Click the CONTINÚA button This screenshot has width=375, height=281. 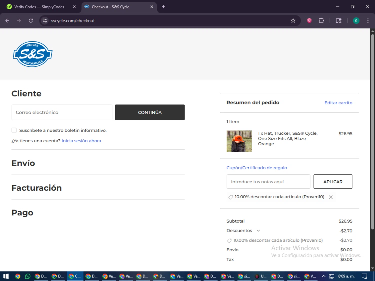click(x=150, y=112)
